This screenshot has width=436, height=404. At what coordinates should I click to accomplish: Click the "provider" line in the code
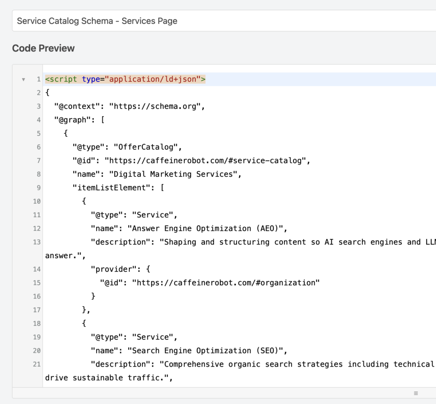coord(120,269)
